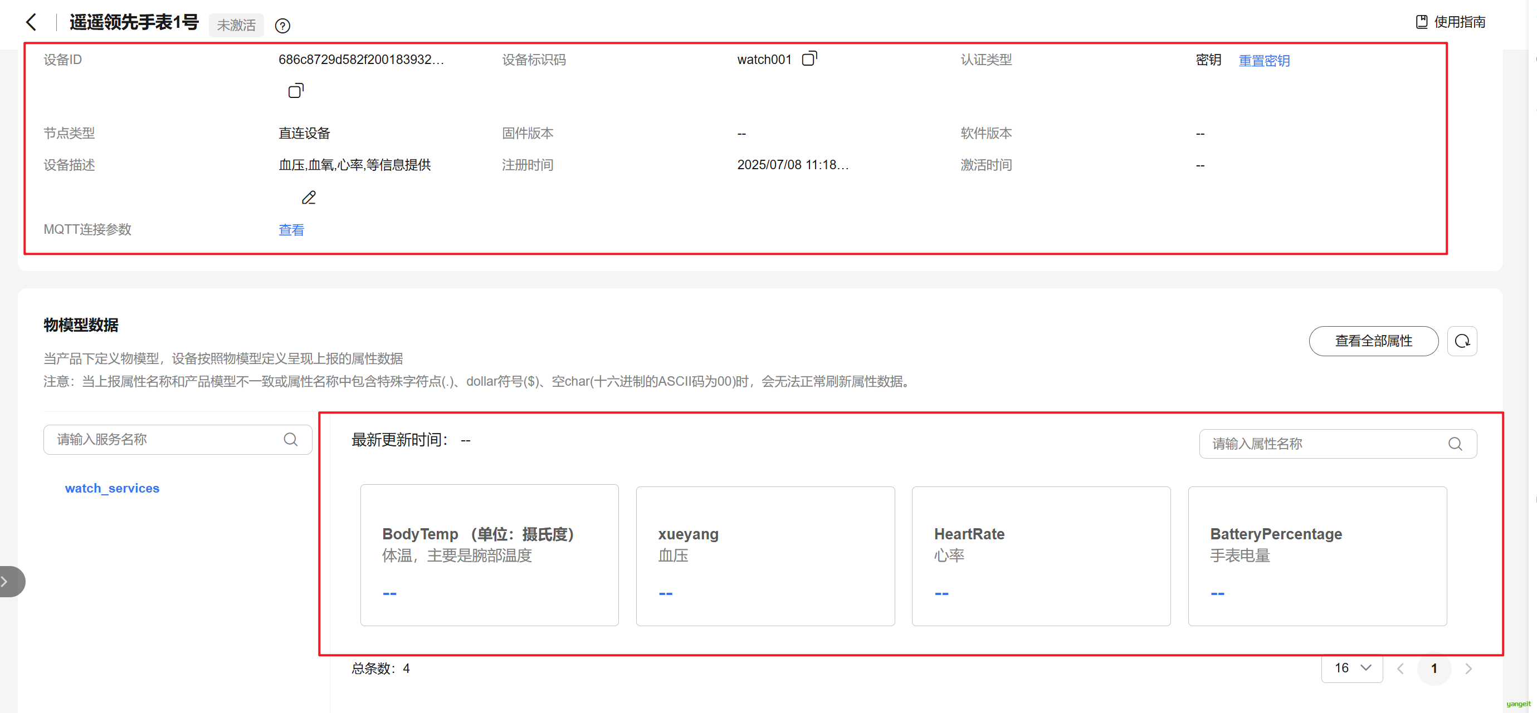Open the HeartRate property card

(x=1041, y=556)
